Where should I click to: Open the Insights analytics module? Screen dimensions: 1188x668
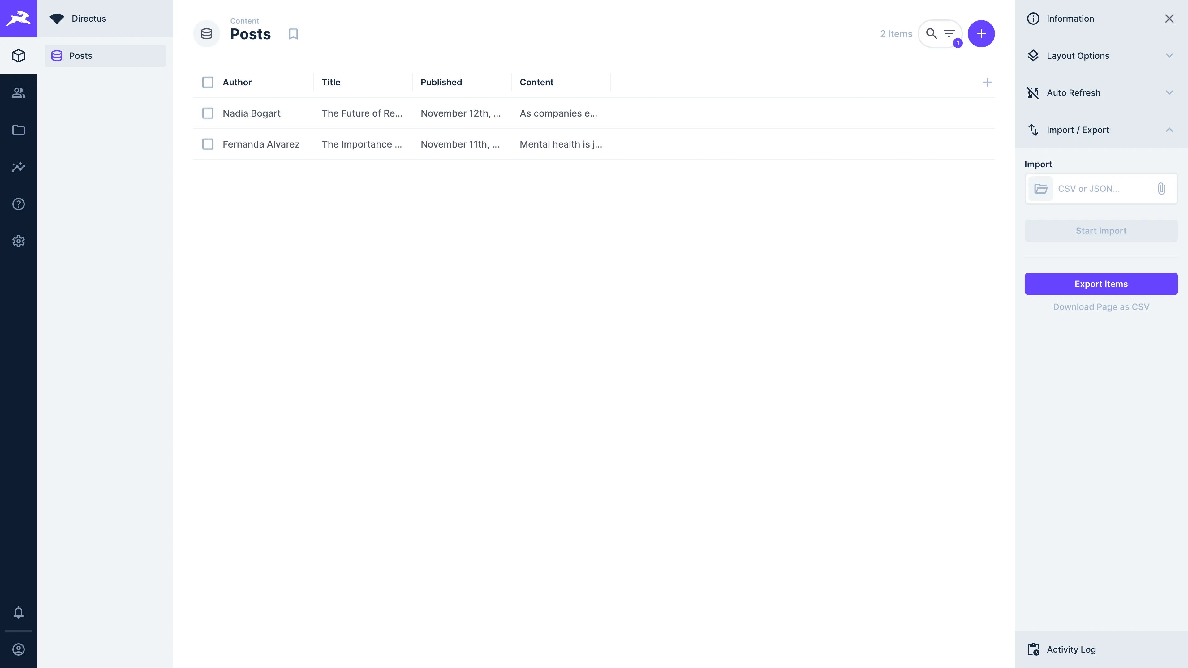tap(19, 167)
